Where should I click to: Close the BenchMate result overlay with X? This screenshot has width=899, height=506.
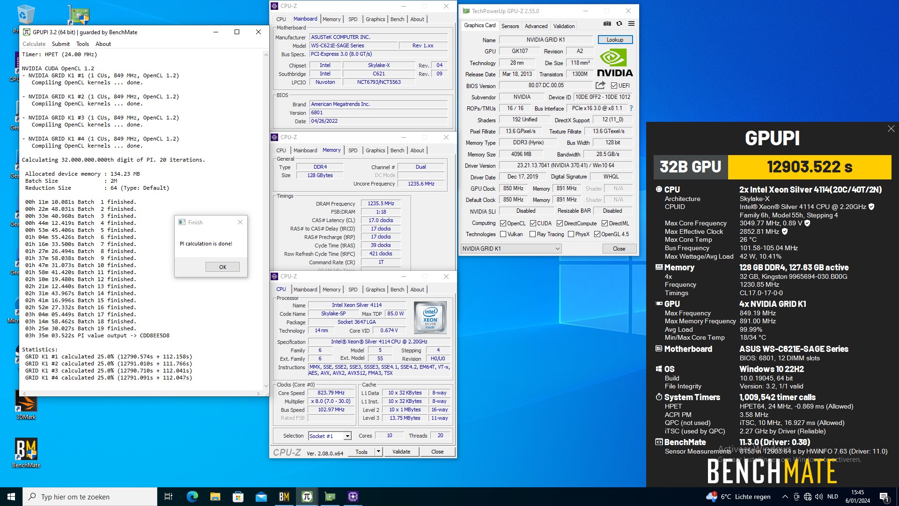coord(891,128)
